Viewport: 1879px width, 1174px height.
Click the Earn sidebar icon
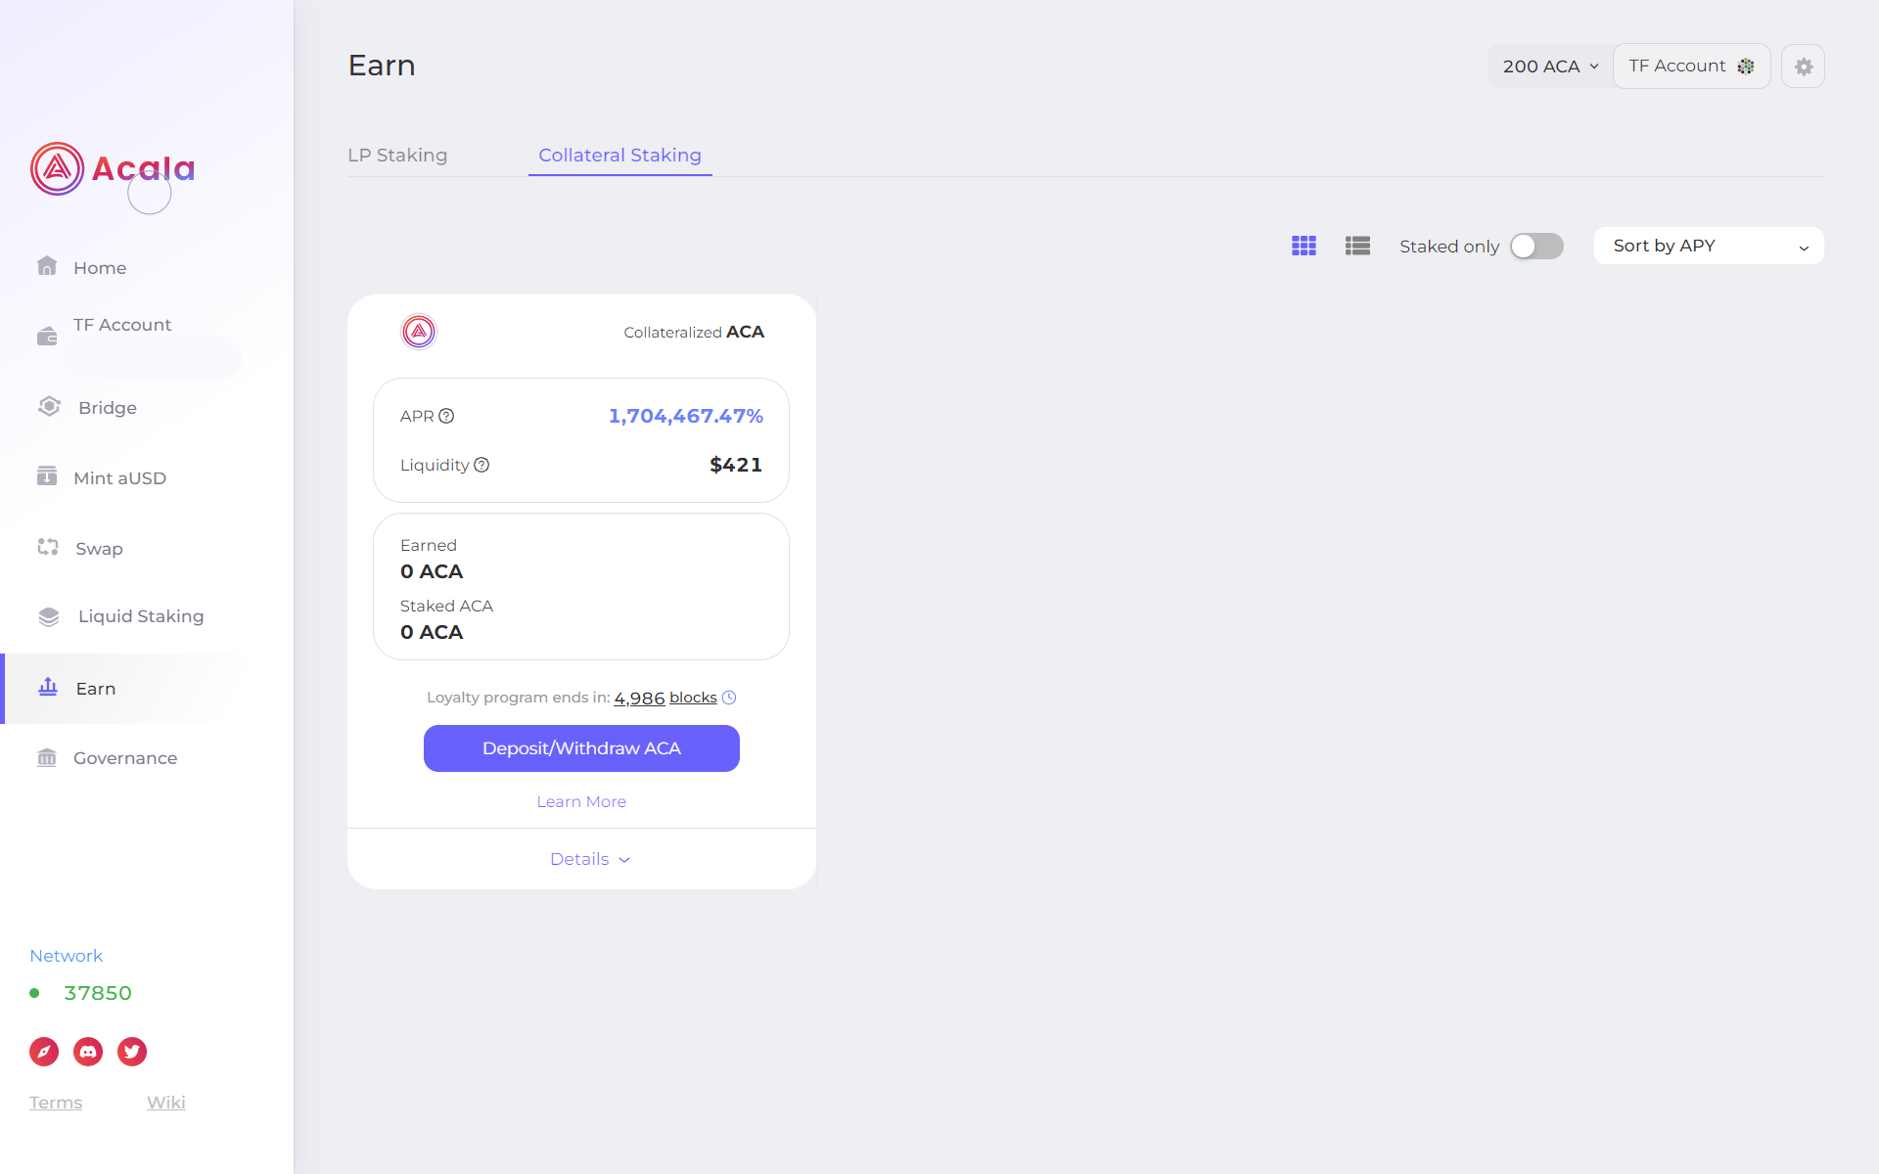tap(47, 687)
